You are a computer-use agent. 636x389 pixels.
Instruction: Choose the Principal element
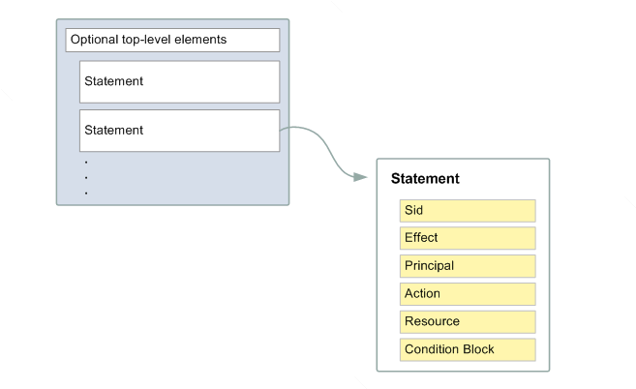pyautogui.click(x=467, y=266)
